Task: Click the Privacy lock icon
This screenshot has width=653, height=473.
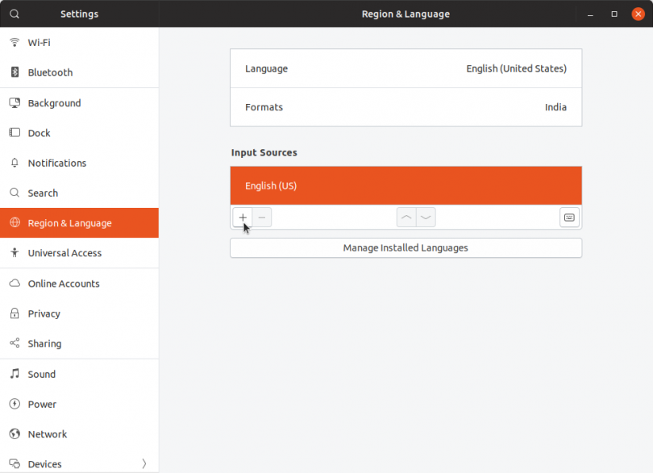Action: coord(14,313)
